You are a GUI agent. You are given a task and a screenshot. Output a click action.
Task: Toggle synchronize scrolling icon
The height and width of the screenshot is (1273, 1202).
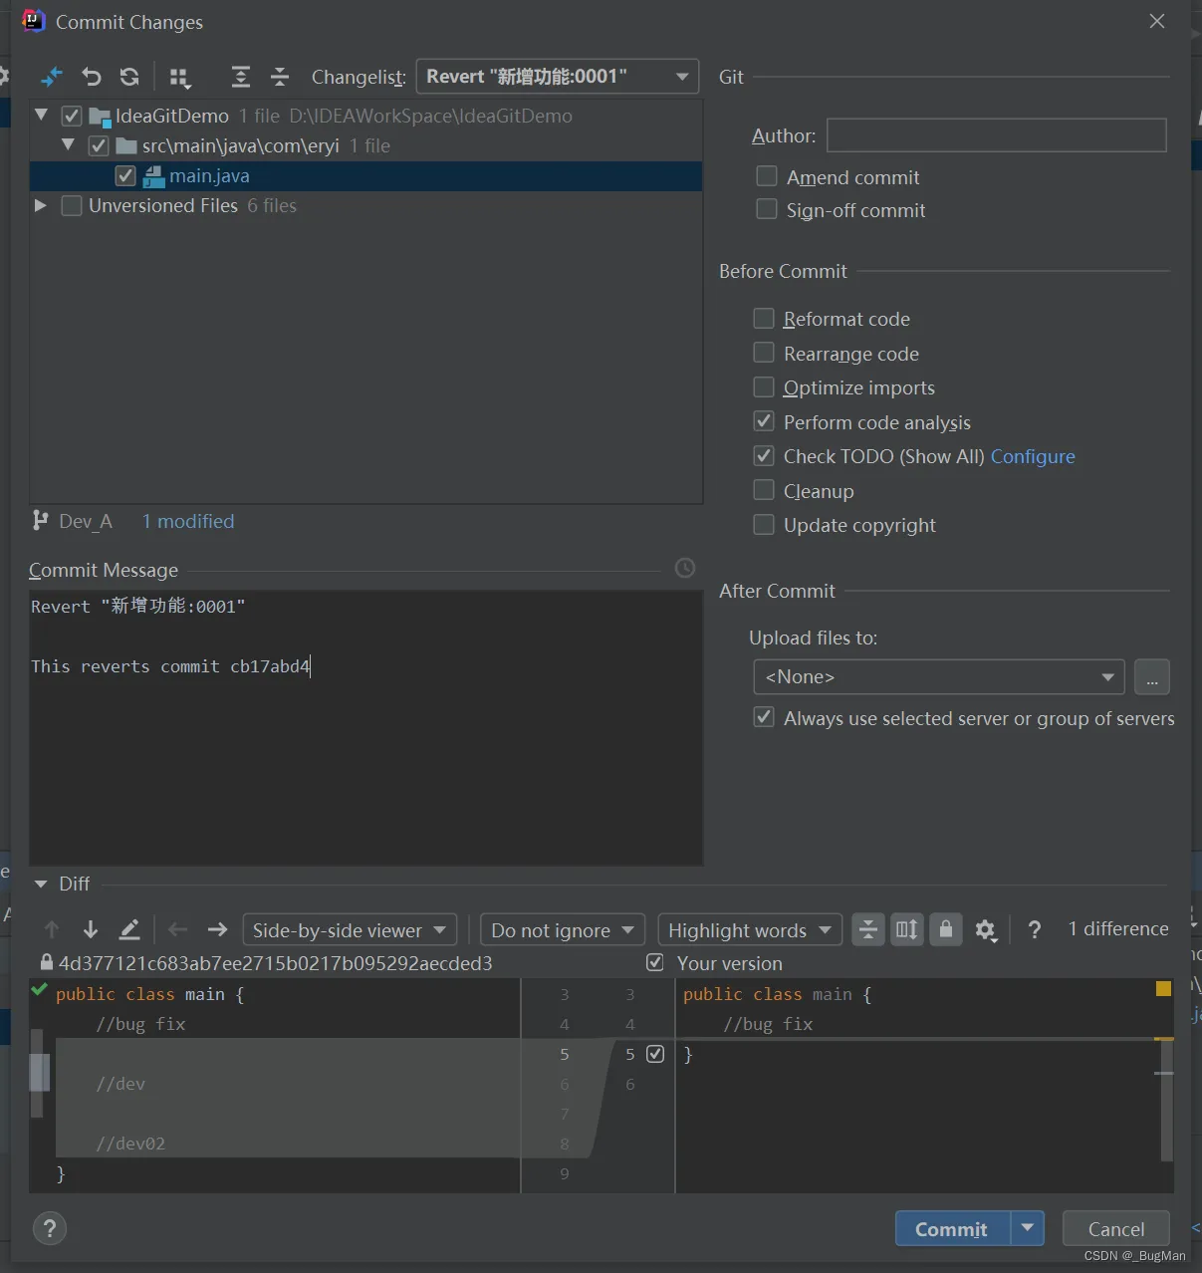point(907,929)
